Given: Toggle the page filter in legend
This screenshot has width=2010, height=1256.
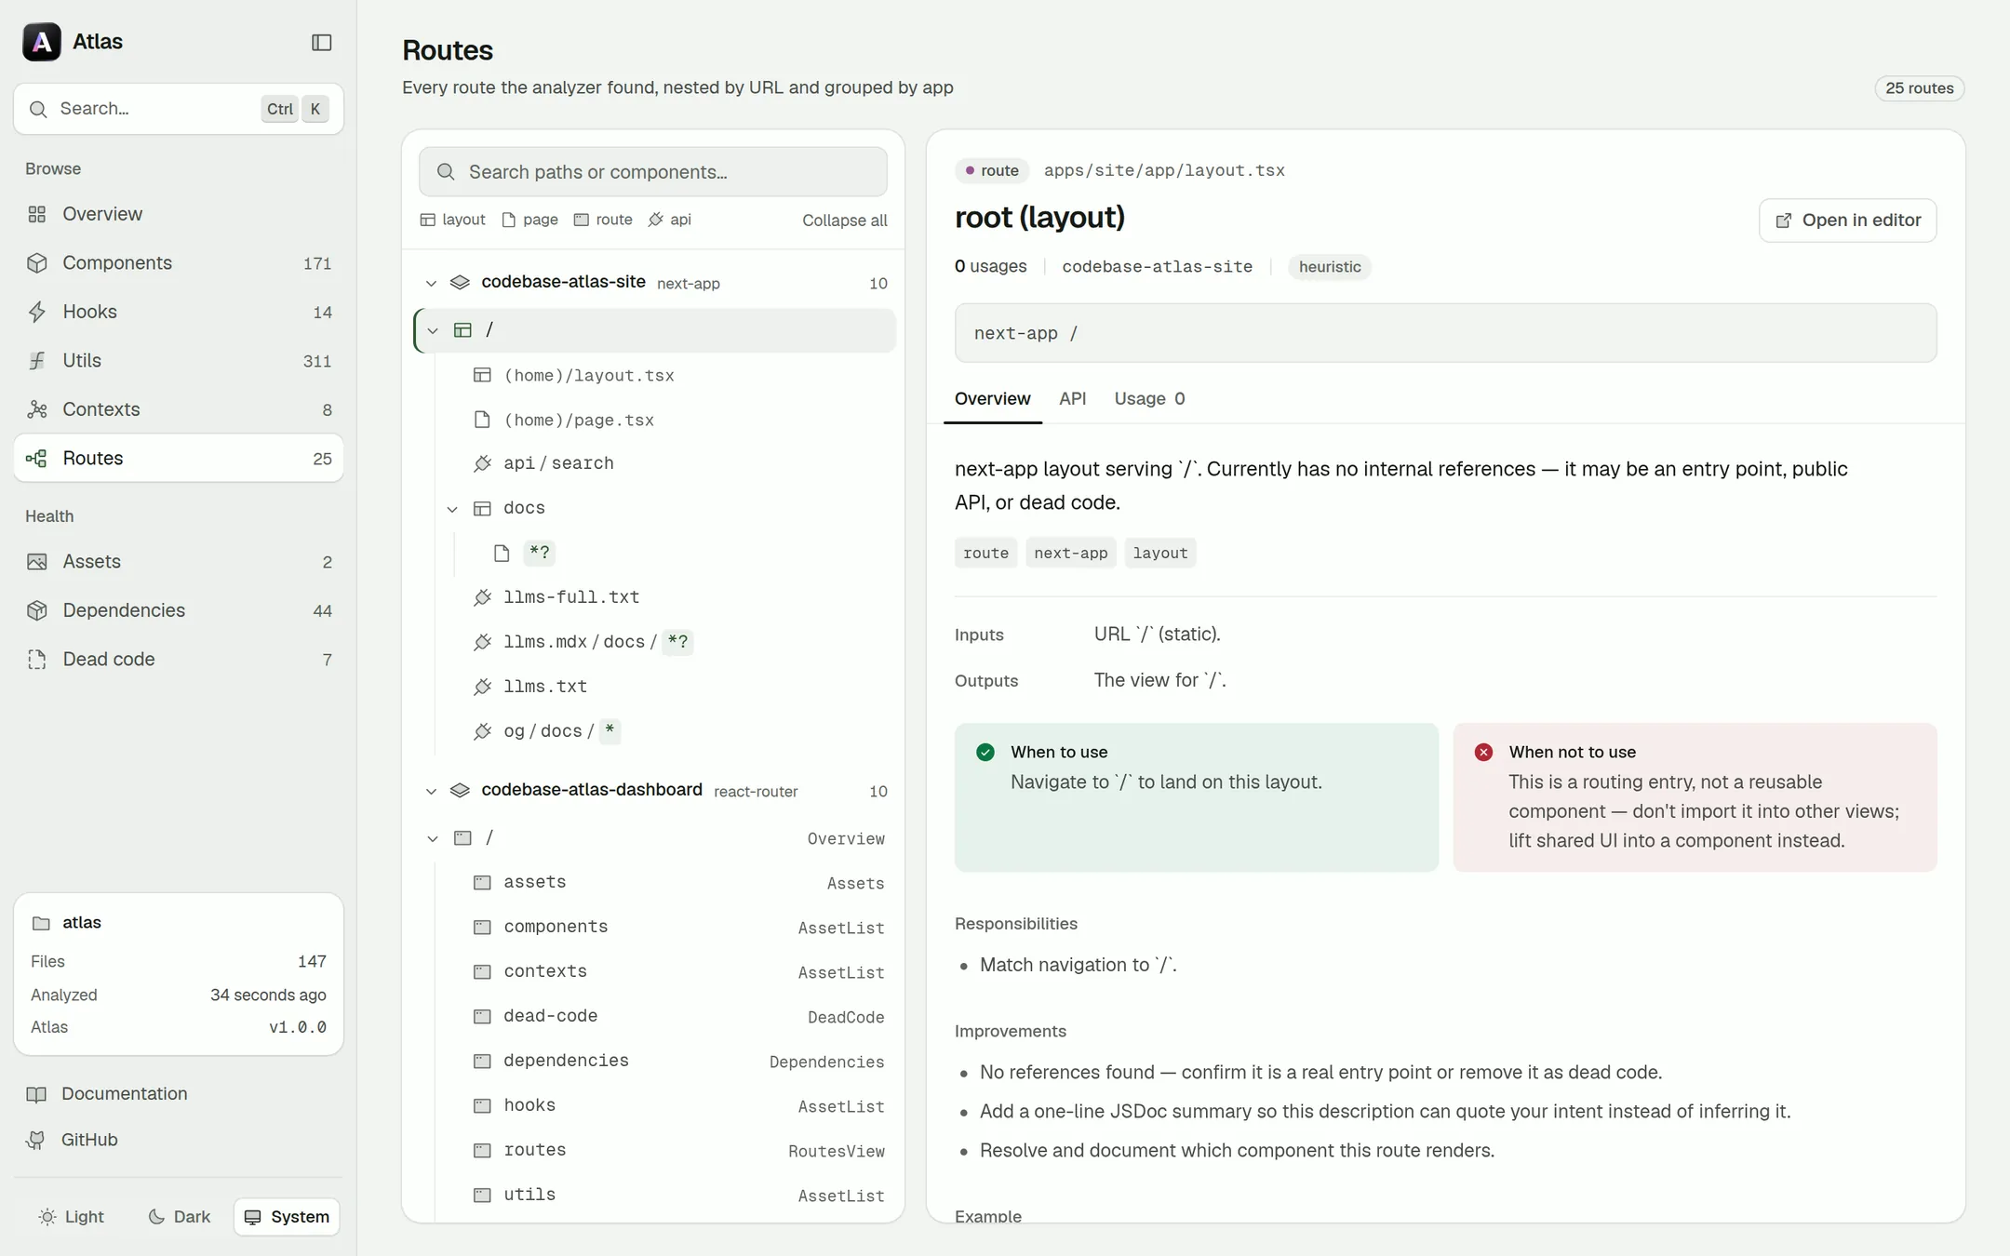Looking at the screenshot, I should pos(529,220).
